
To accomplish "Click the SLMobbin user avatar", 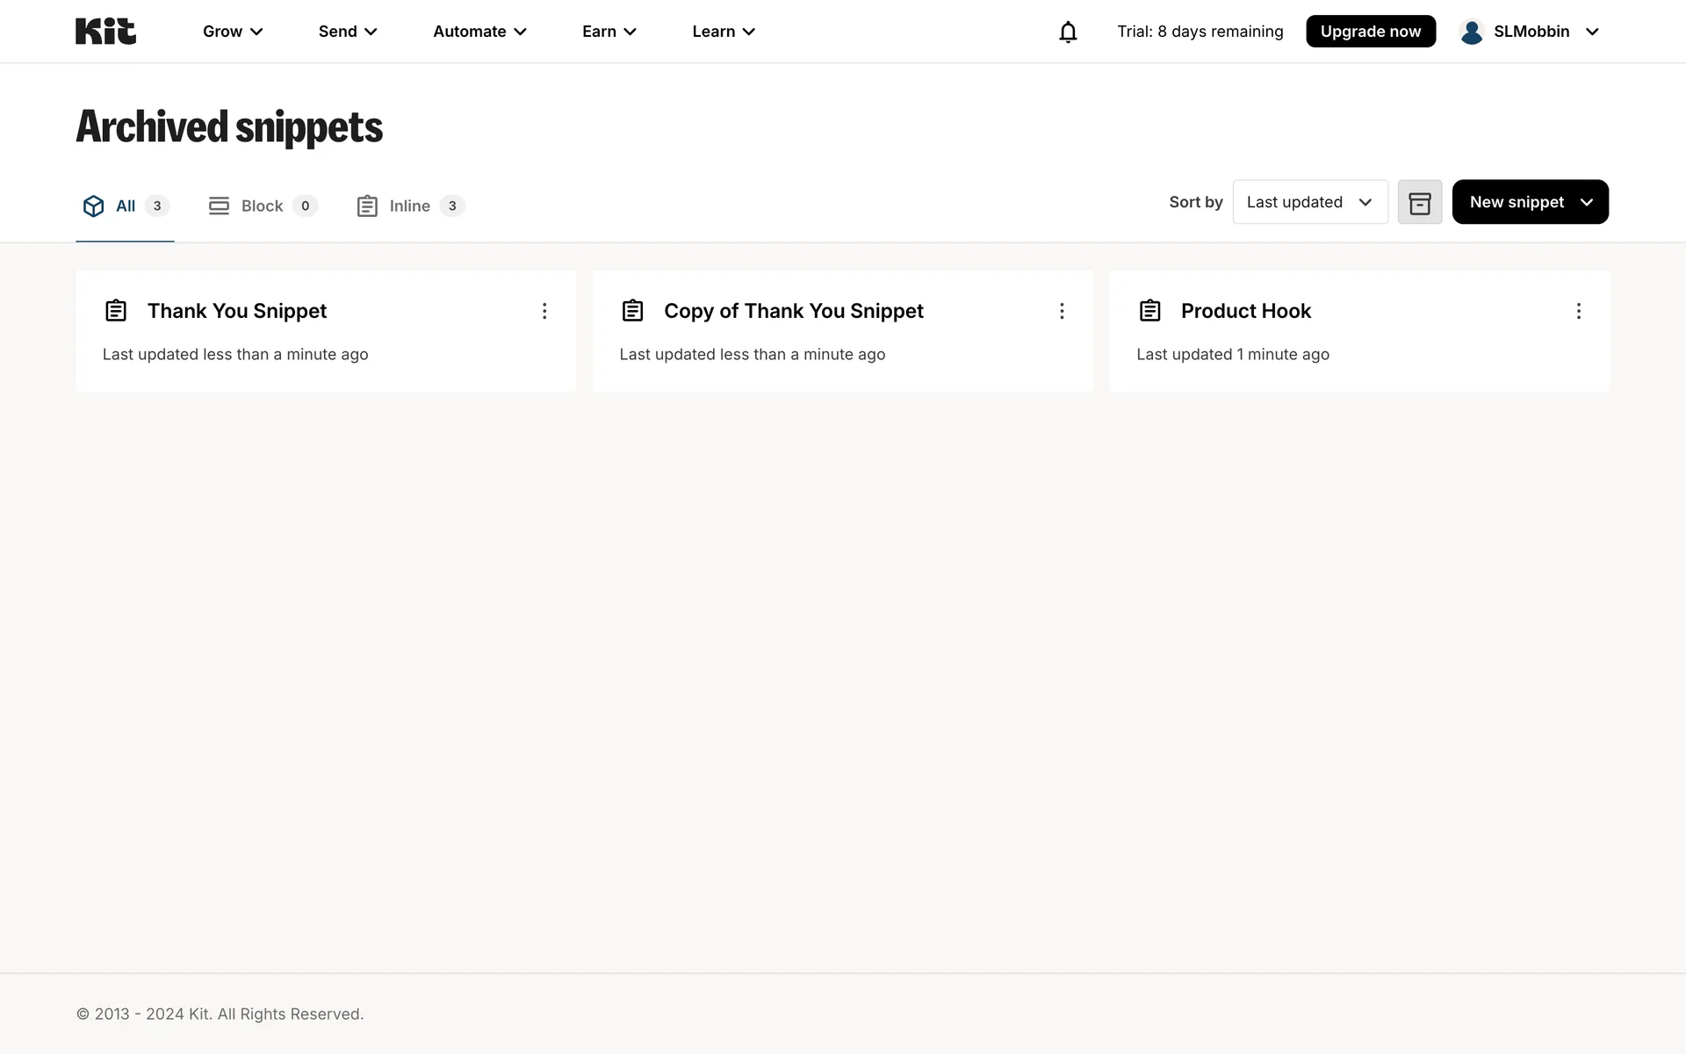I will click(1472, 32).
